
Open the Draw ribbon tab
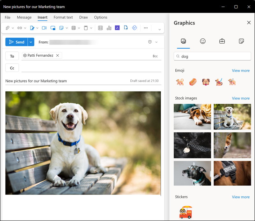(84, 17)
